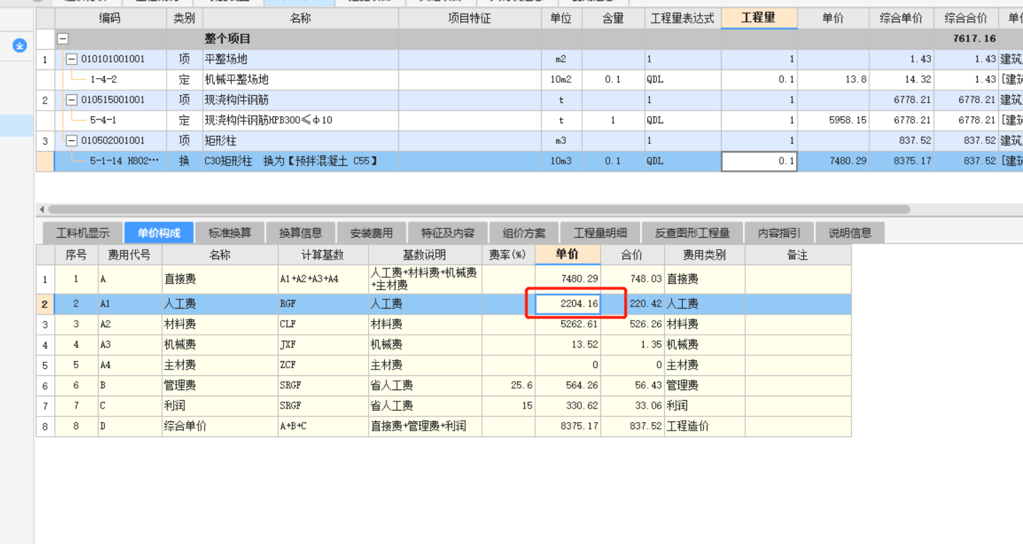Click the 费用类别 column header
Image resolution: width=1023 pixels, height=544 pixels.
coord(705,255)
